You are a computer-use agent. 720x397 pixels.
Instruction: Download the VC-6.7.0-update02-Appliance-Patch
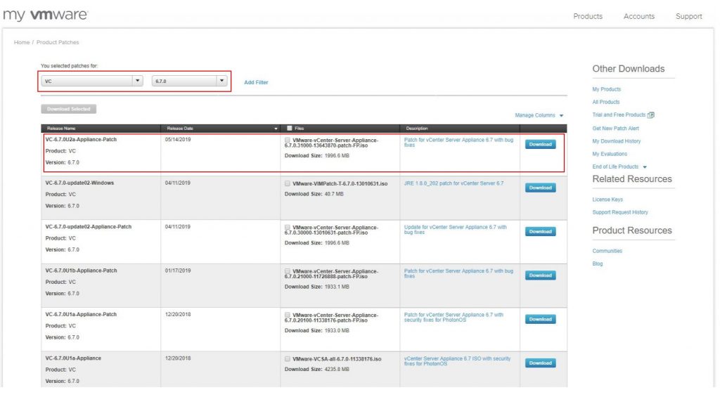[540, 231]
